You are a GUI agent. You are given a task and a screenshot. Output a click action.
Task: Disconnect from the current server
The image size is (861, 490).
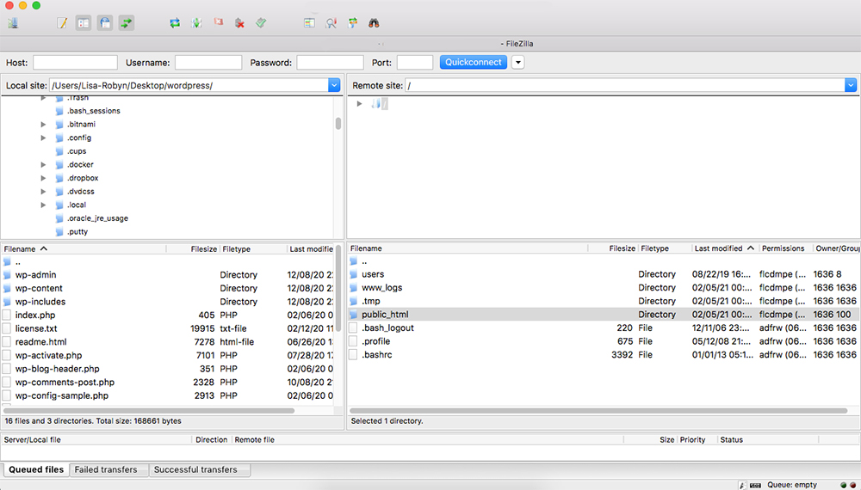239,23
